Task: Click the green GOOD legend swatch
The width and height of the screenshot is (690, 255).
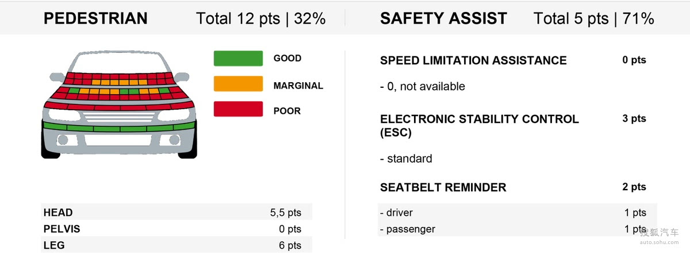Action: [238, 59]
